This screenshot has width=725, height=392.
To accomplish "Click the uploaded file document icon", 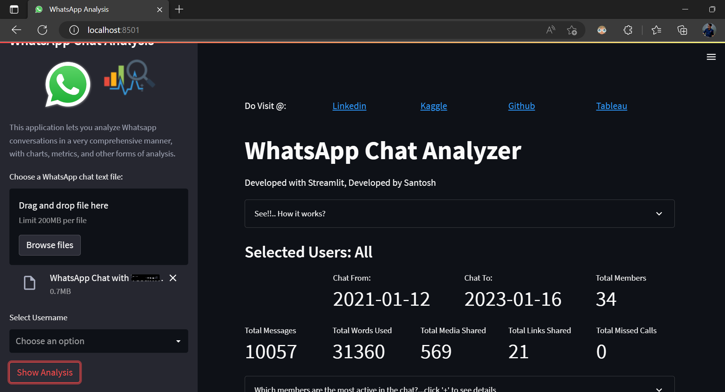I will point(30,283).
